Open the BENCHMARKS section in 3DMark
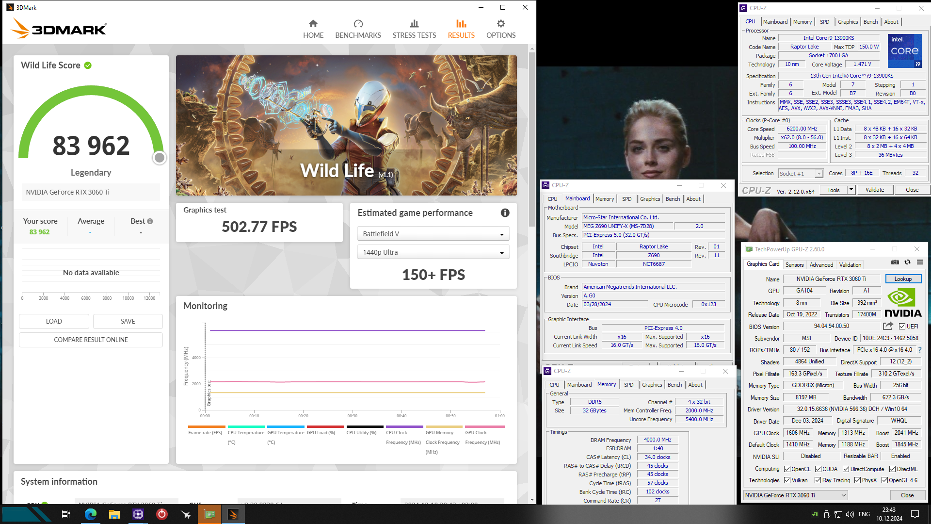Viewport: 931px width, 524px height. 358,29
